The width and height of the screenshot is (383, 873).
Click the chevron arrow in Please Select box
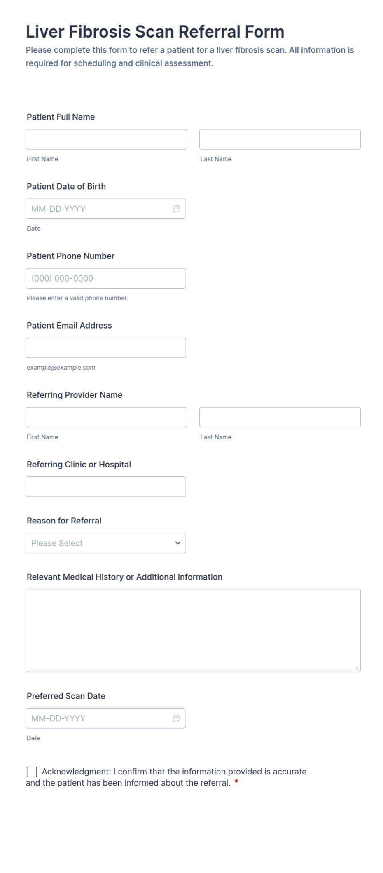tap(178, 543)
